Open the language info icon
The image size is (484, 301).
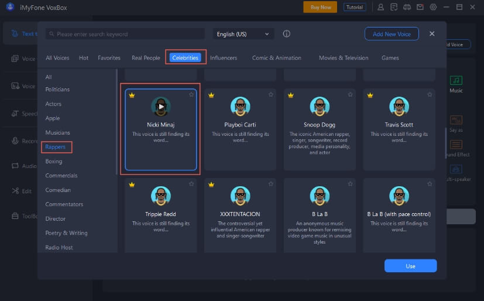point(286,33)
